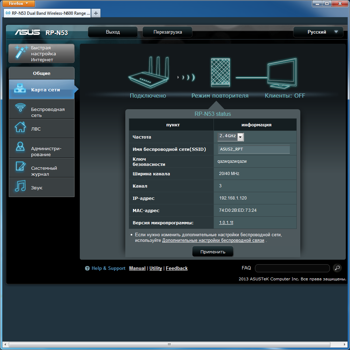Click the notepad icon beside Системный журнал
Viewport: 350px width, 350px height.
pos(21,166)
